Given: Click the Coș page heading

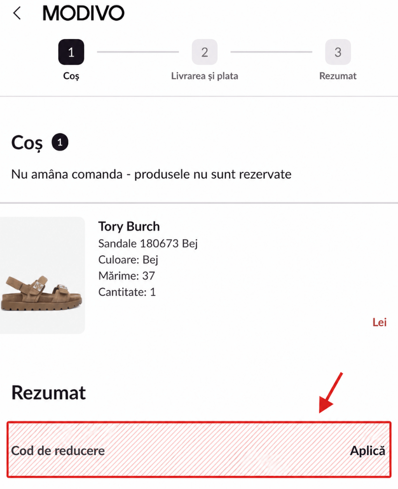Looking at the screenshot, I should [27, 143].
